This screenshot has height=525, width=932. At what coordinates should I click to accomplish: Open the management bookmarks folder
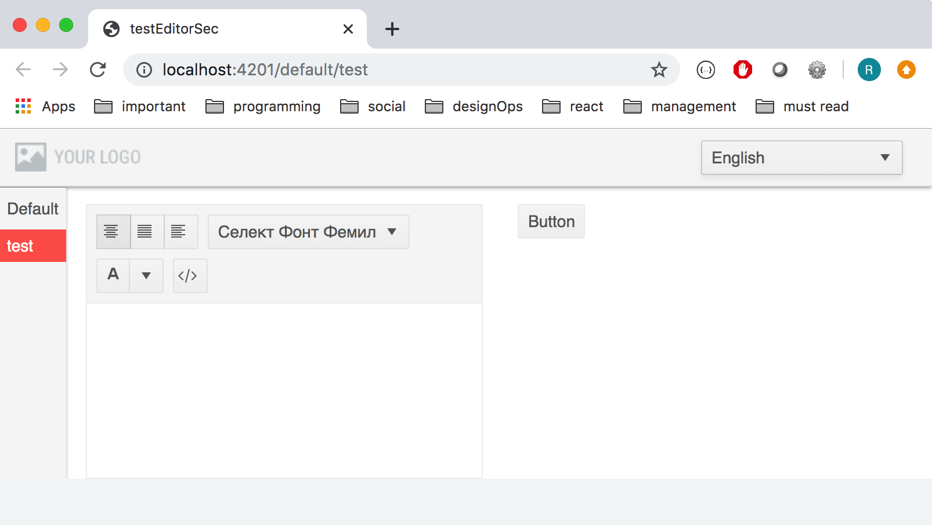coord(680,107)
